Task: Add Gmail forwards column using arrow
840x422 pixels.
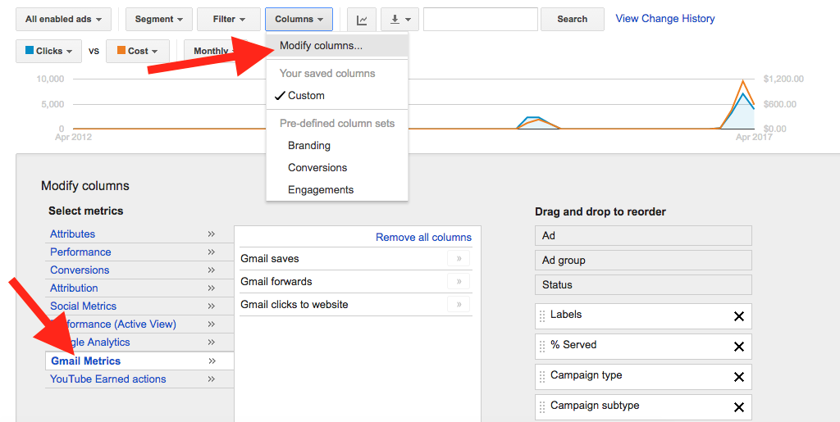Action: pos(459,282)
